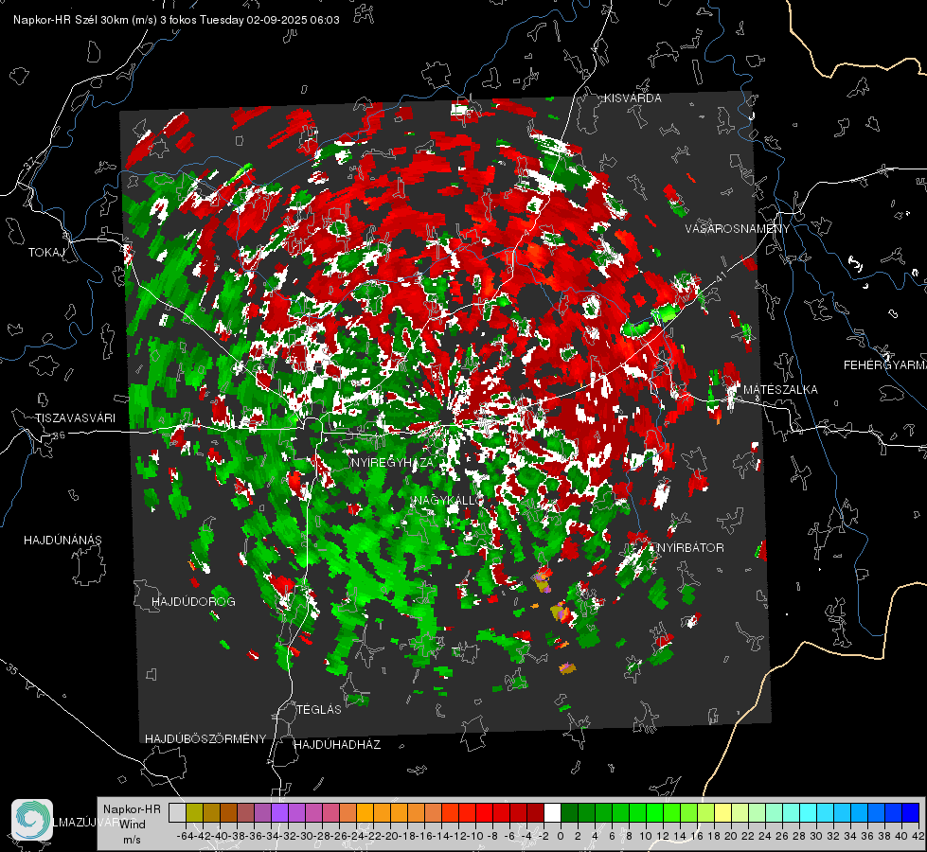The image size is (927, 852).
Task: Click the HAJDÚDOROG label
Action: (x=193, y=601)
